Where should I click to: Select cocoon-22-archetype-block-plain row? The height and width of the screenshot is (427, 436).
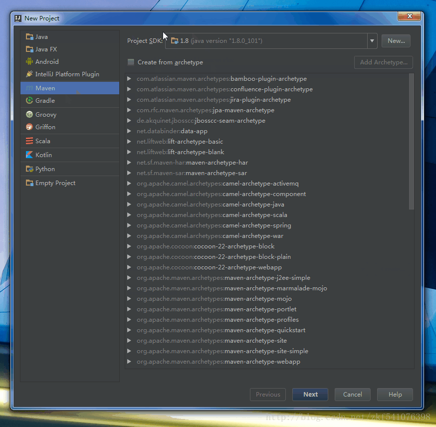[267, 256]
